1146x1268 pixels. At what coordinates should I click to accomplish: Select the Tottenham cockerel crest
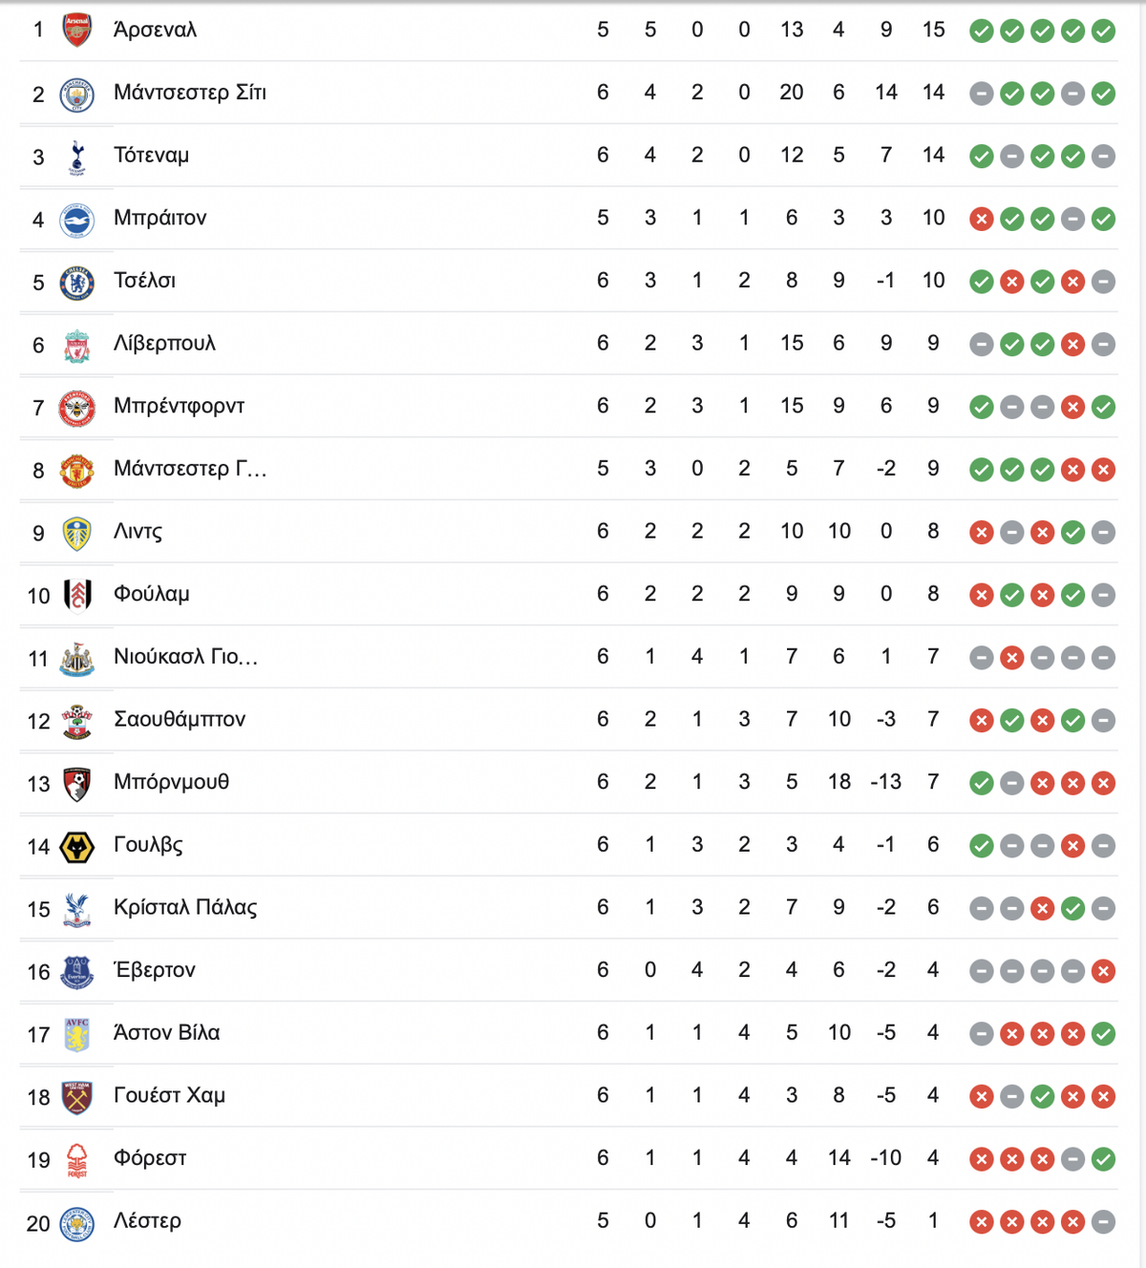click(76, 157)
